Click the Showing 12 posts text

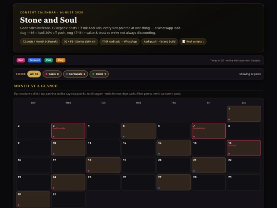[250, 74]
